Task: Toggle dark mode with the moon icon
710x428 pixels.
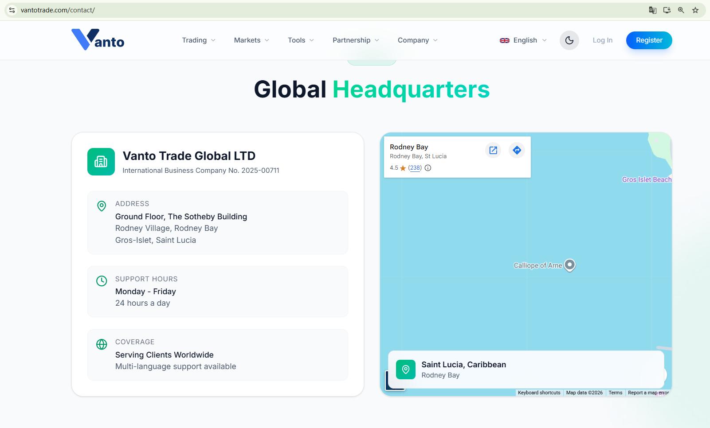Action: point(569,40)
